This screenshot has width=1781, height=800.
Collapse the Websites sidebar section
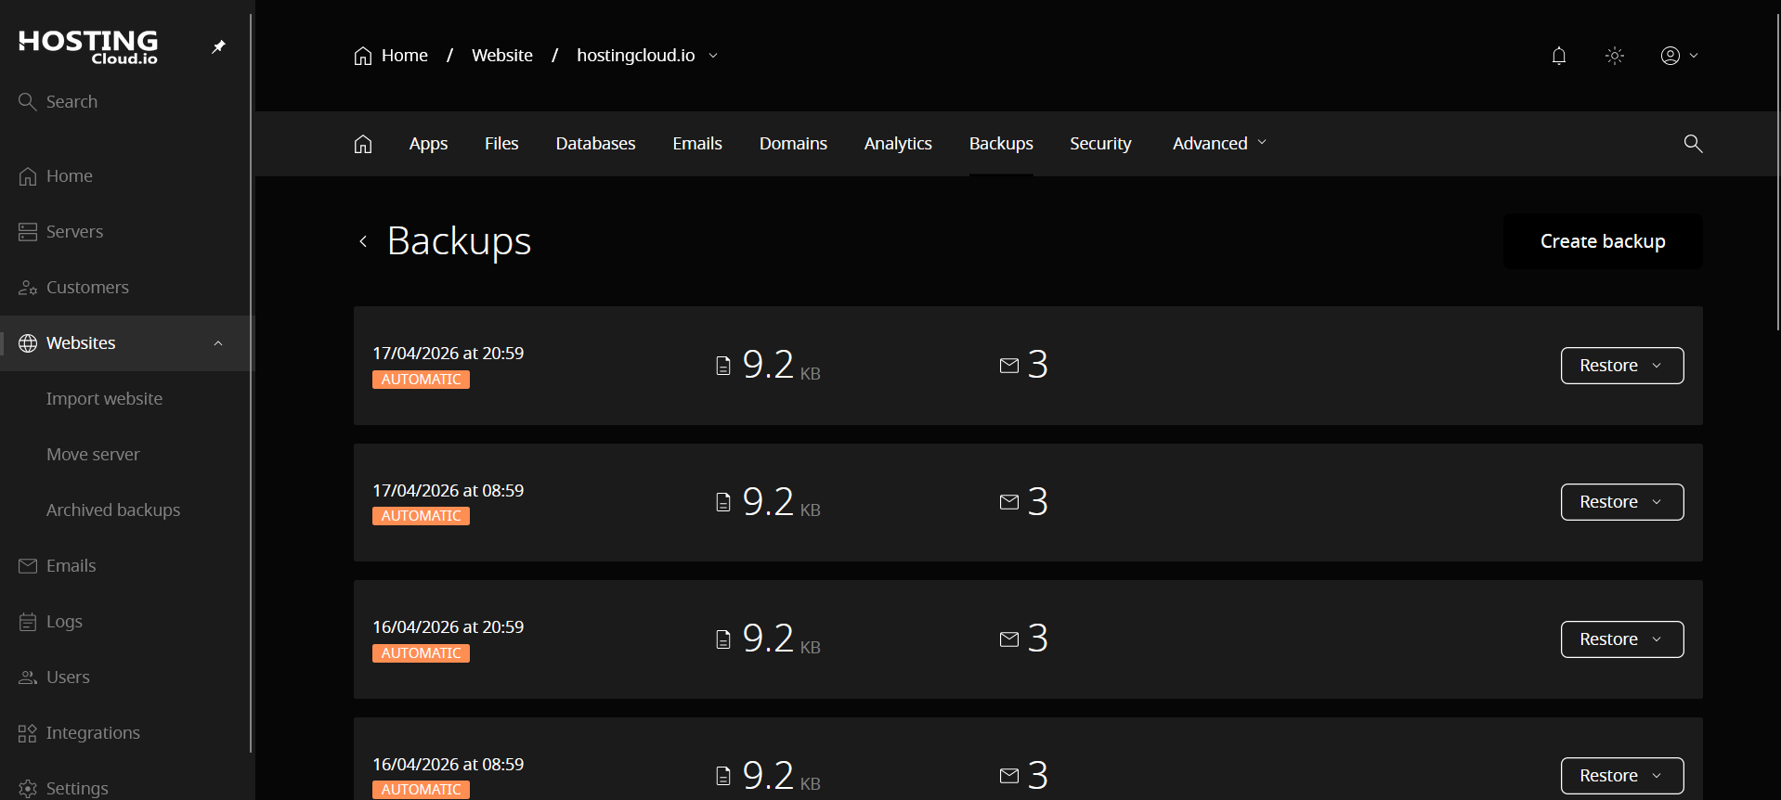tap(218, 343)
